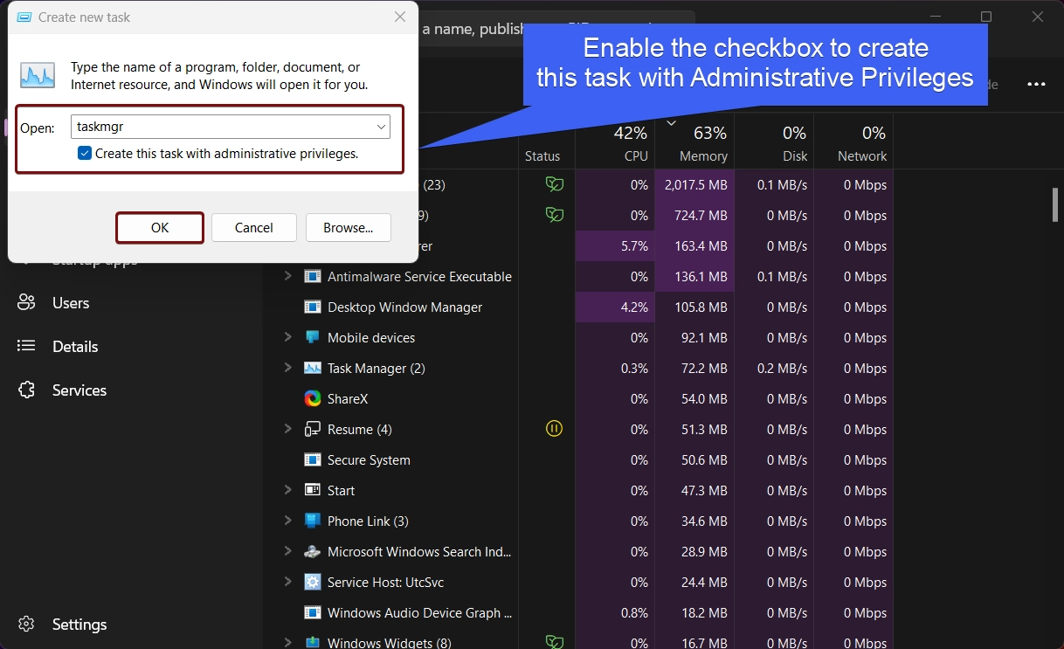
Task: Click the 163.4 MB memory cell
Action: click(695, 246)
